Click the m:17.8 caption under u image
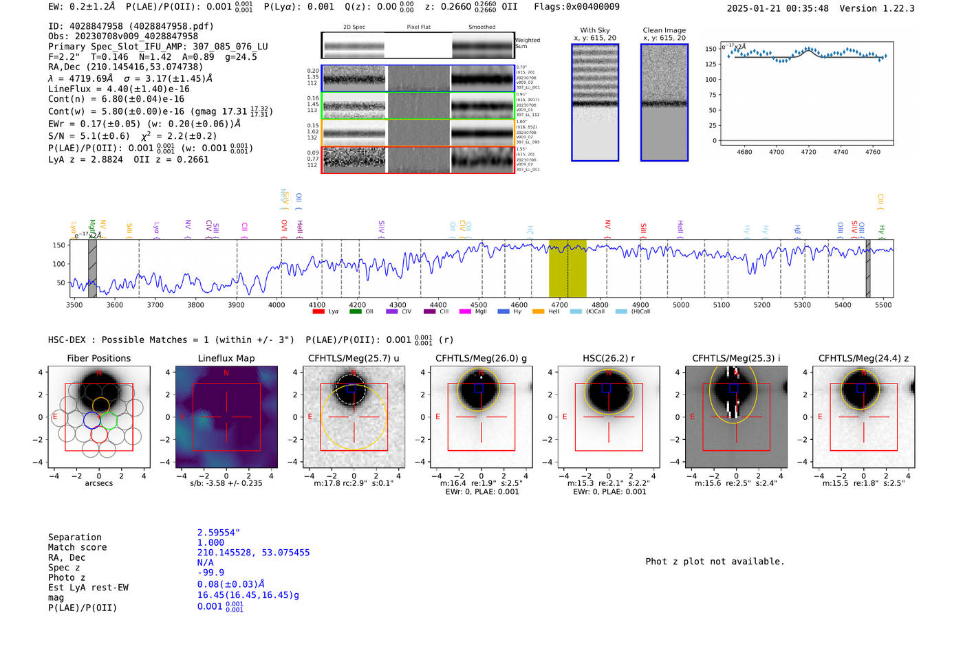The height and width of the screenshot is (655, 963). tap(354, 483)
